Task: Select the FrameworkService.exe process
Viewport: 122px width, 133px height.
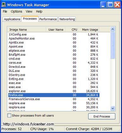Action: pos(54,99)
